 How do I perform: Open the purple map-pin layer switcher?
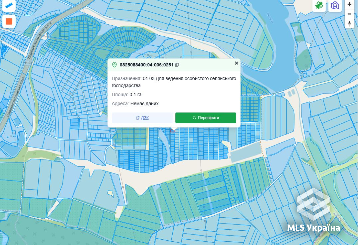(335, 5)
